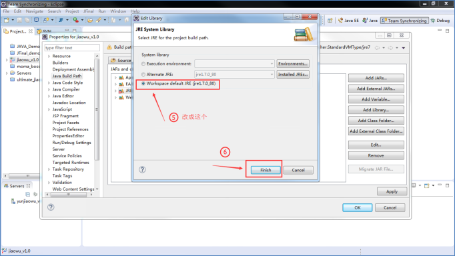Click the Run toolbar icon
Viewport: 455px width, 256px height.
76,20
